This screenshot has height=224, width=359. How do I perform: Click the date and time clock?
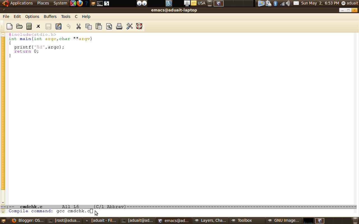pos(320,3)
